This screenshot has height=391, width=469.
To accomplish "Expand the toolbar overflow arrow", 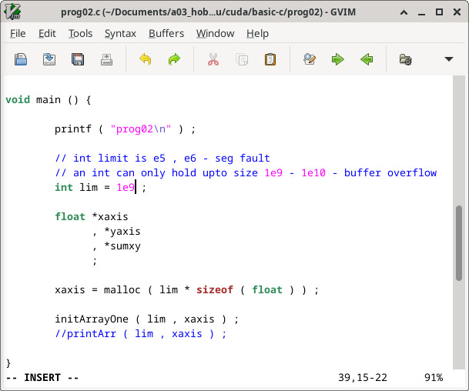I will (449, 59).
